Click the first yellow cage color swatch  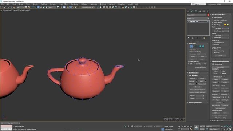[x=225, y=25]
